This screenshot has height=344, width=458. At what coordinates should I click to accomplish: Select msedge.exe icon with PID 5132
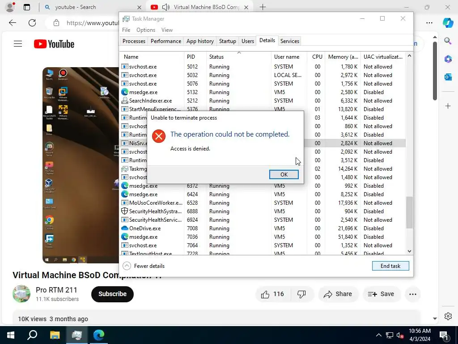[125, 92]
